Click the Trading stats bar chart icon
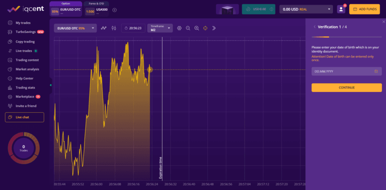Viewport: 386px width, 190px height. (10, 88)
